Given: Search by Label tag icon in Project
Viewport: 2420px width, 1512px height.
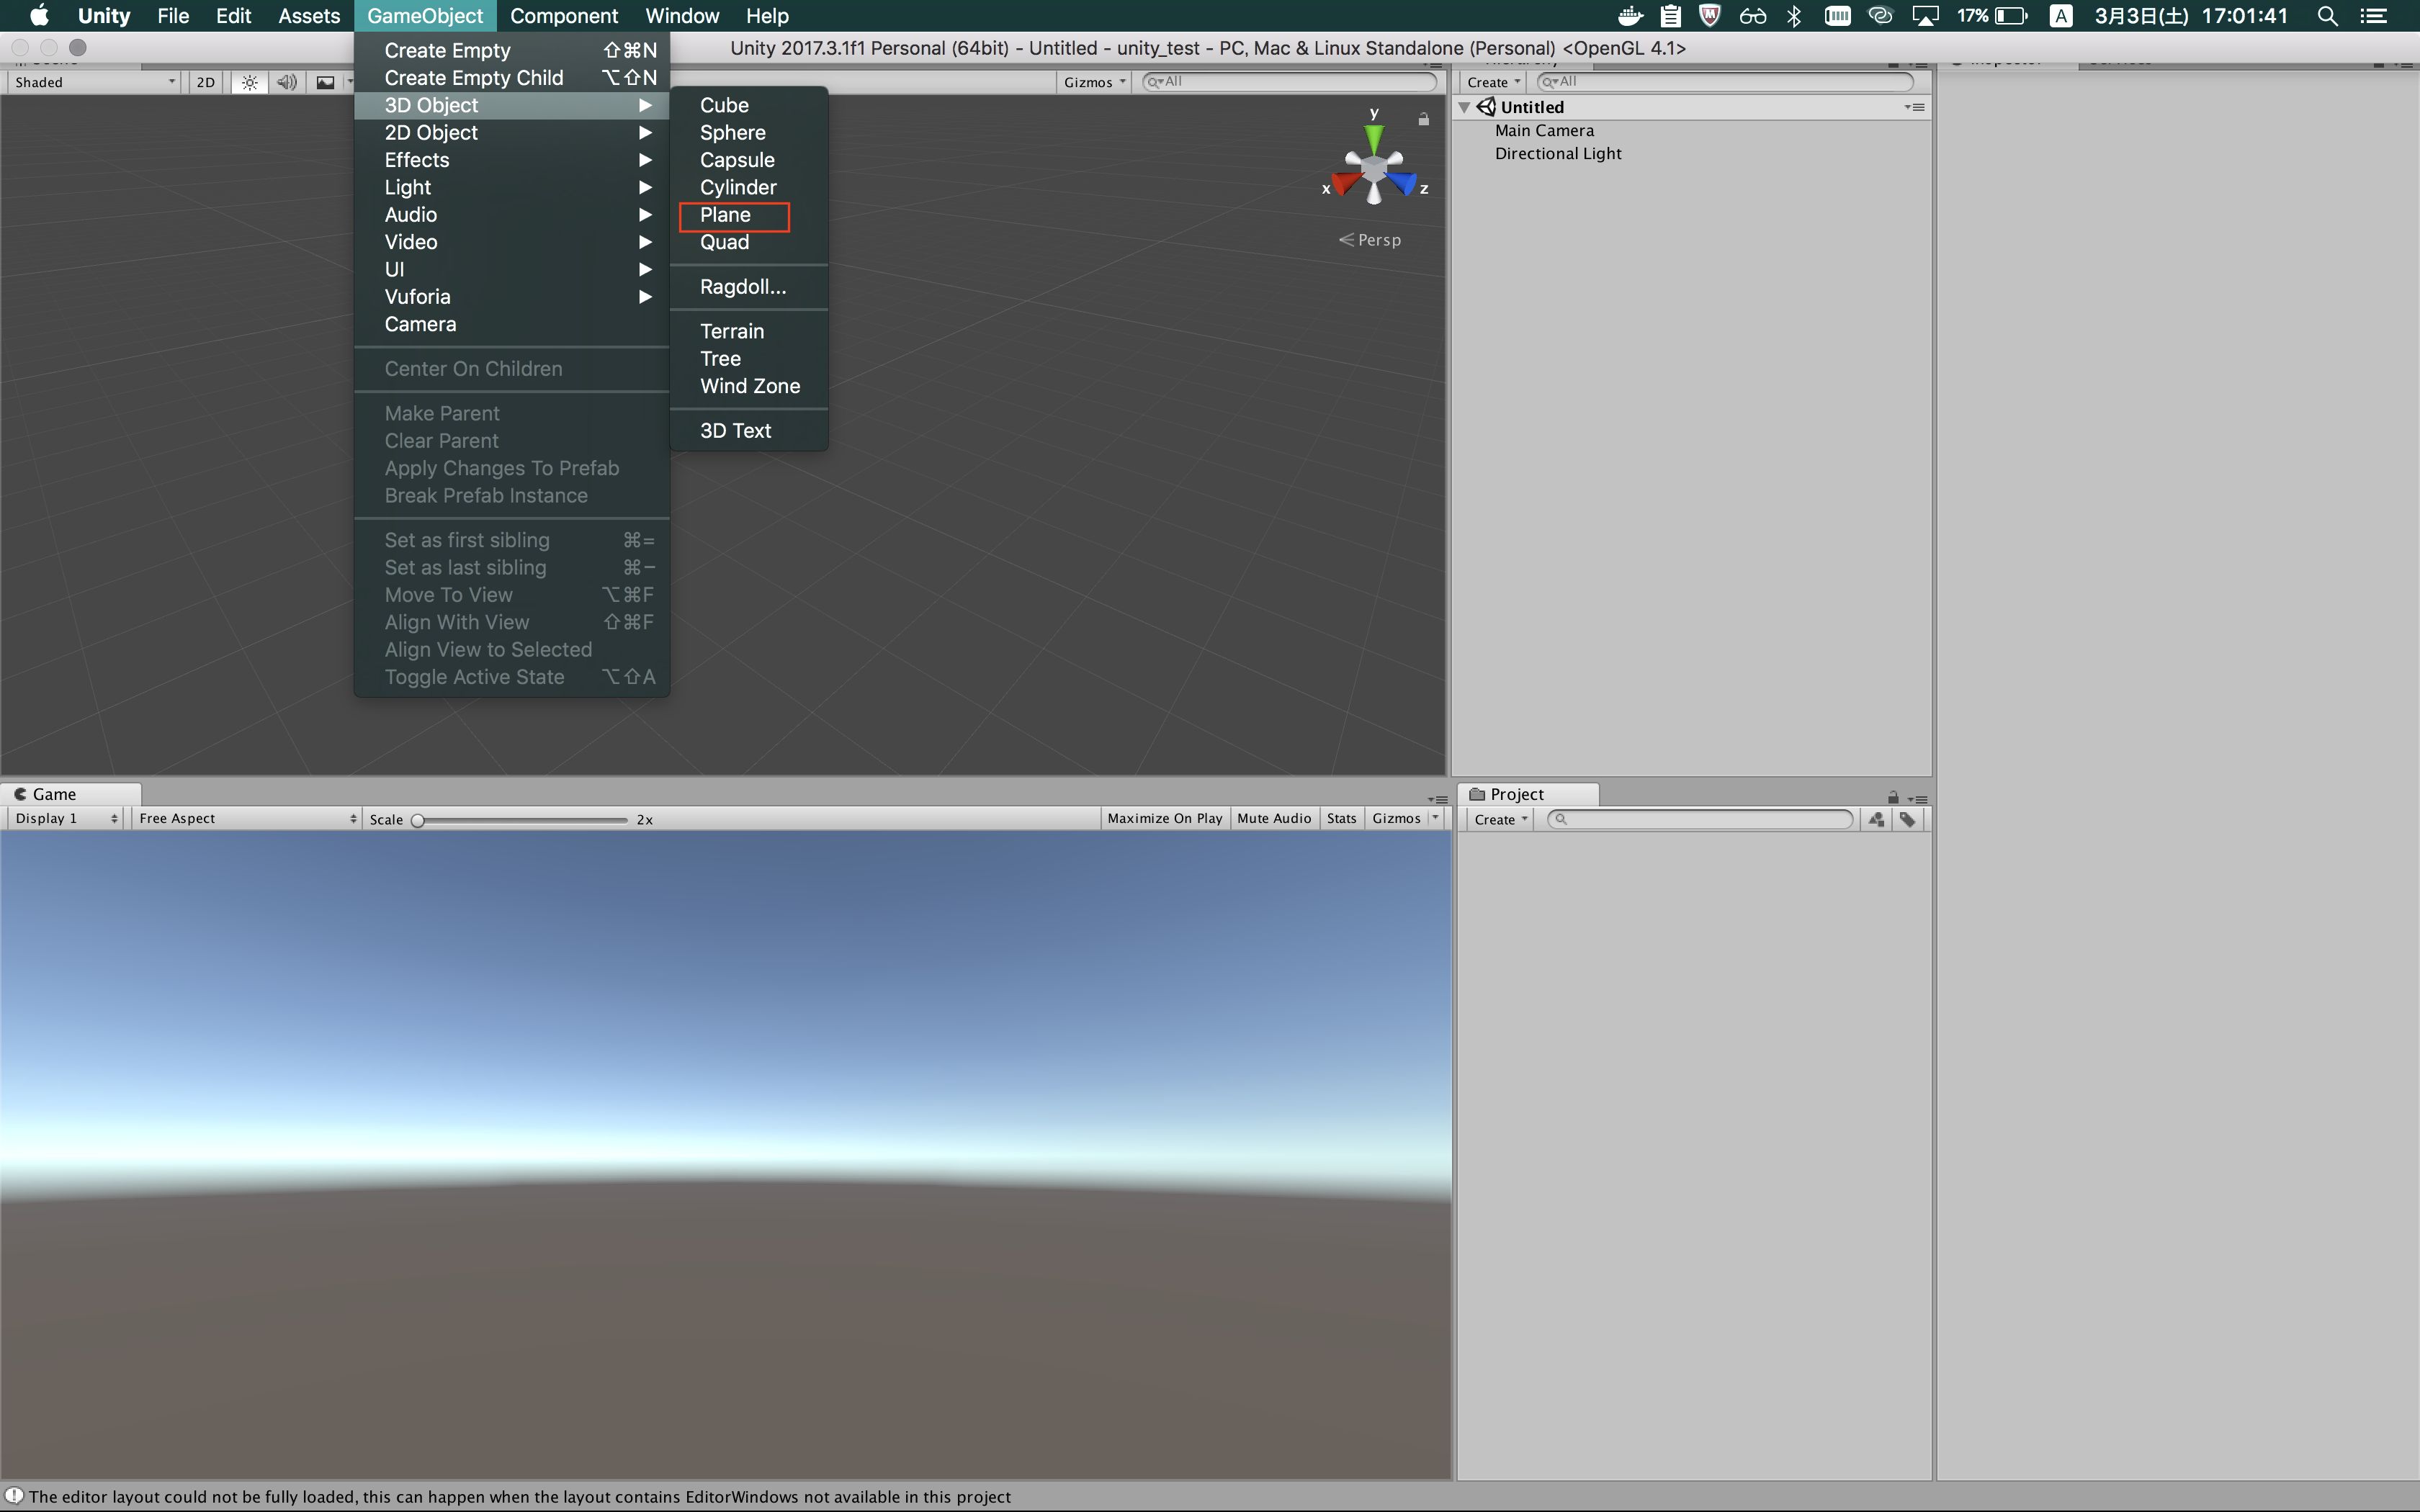Looking at the screenshot, I should click(1908, 819).
